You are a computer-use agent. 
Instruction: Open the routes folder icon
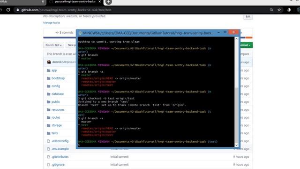tap(49, 118)
